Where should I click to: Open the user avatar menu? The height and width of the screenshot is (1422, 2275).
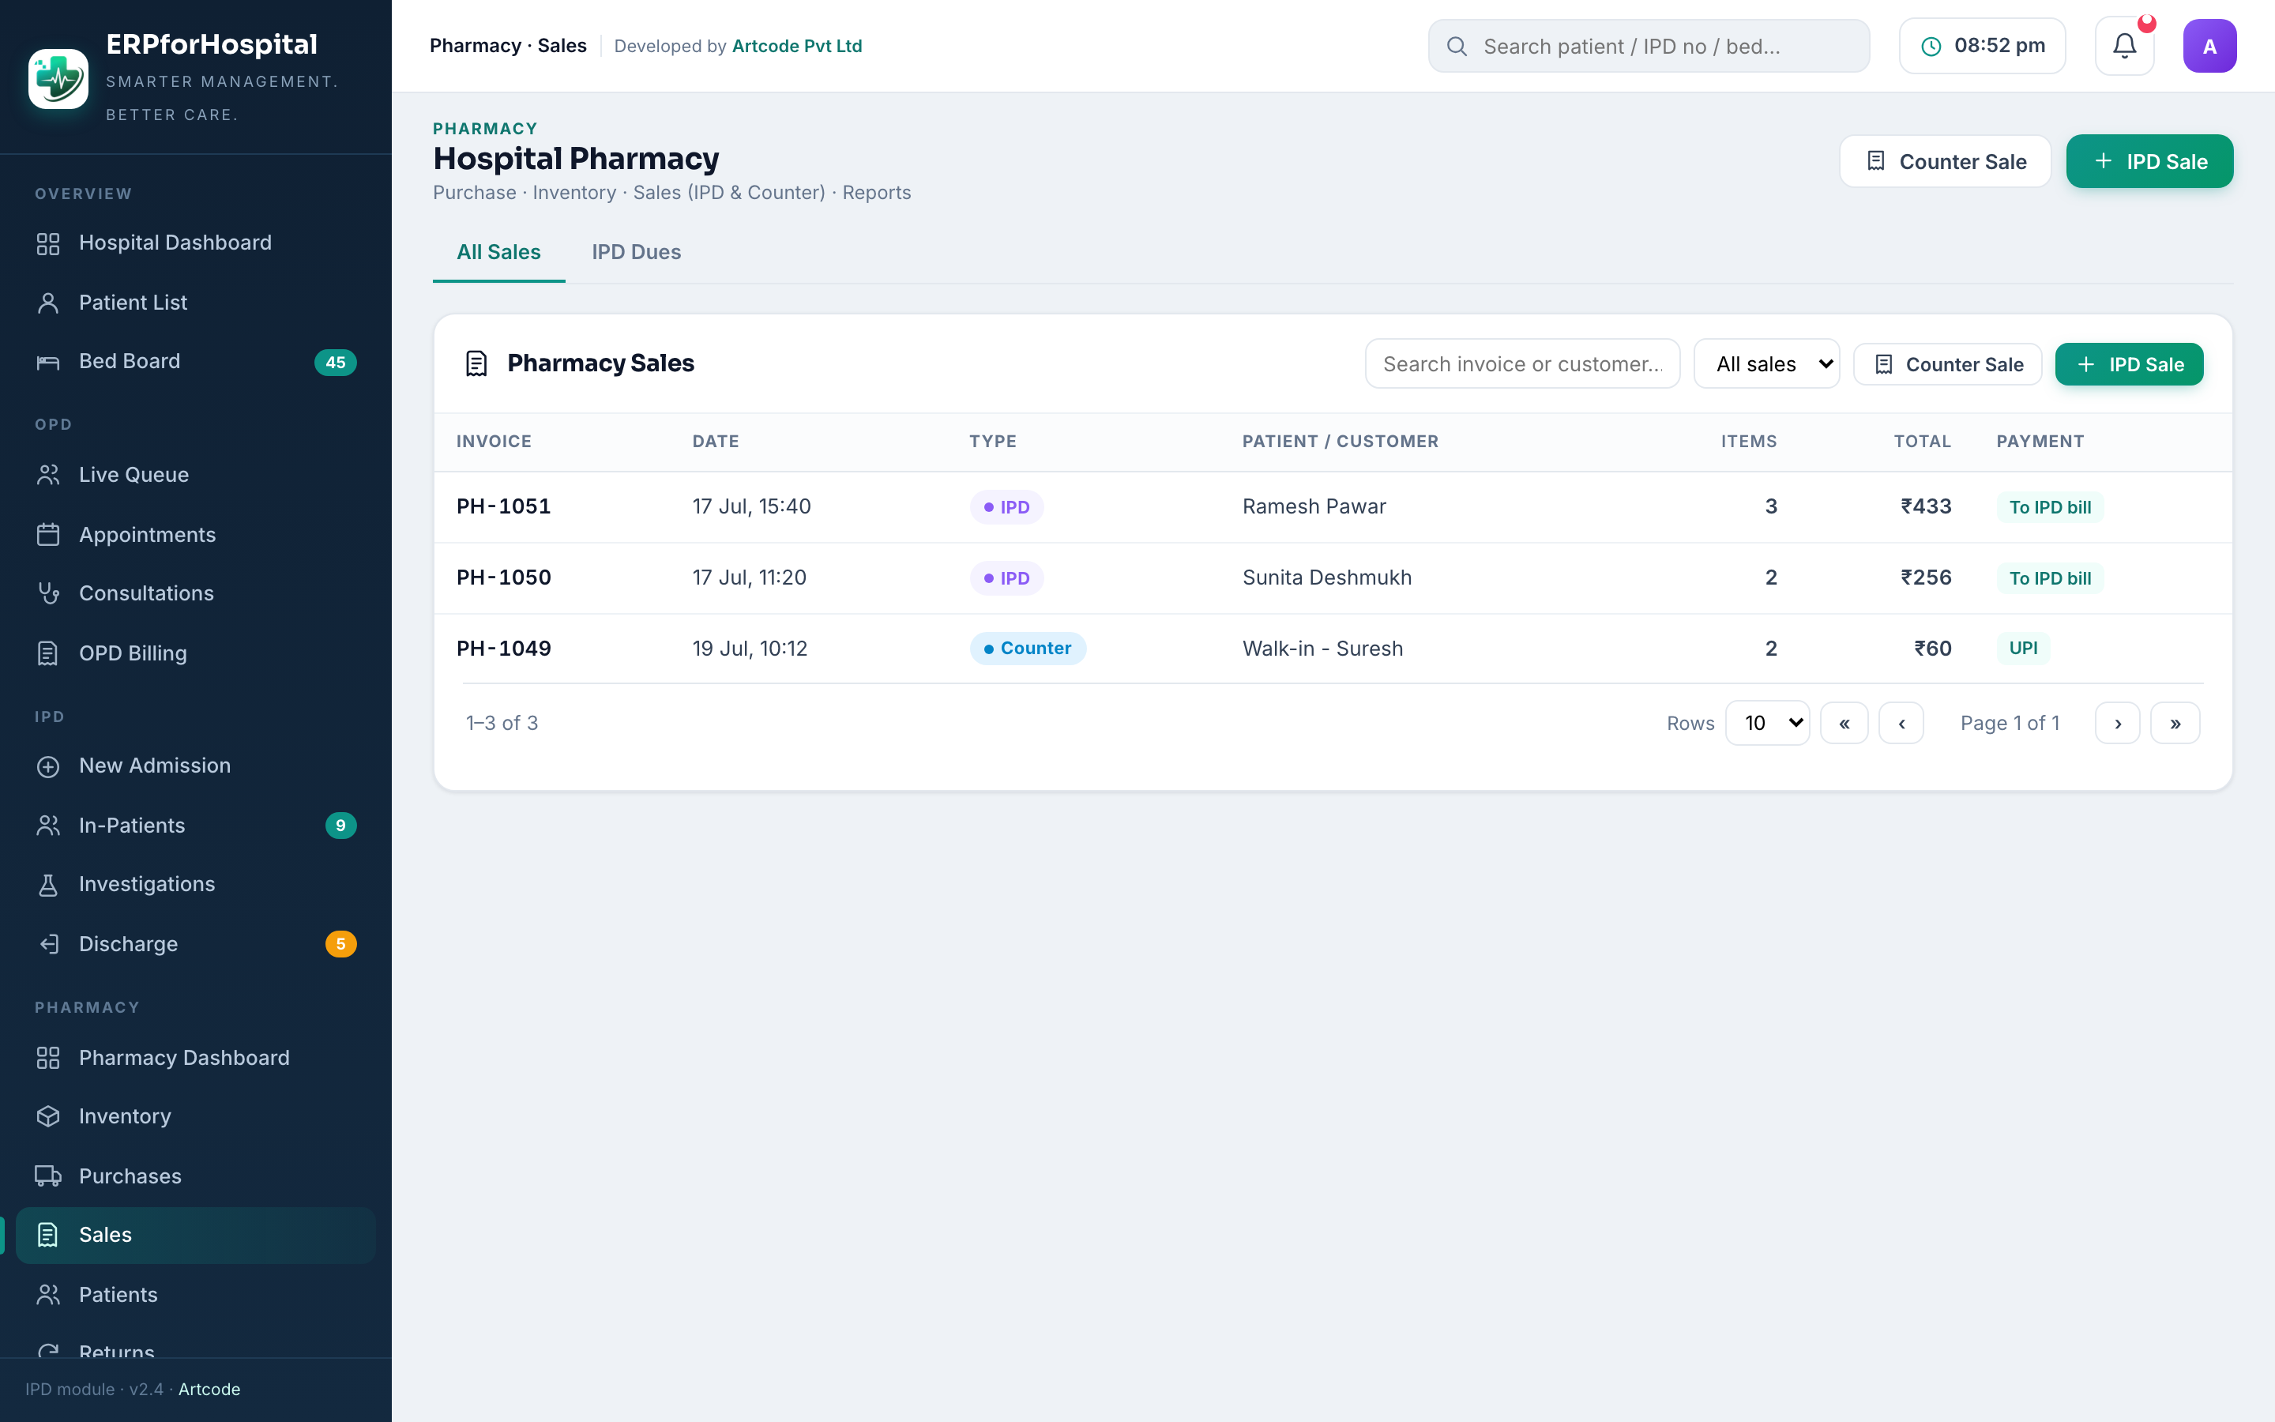(2209, 46)
